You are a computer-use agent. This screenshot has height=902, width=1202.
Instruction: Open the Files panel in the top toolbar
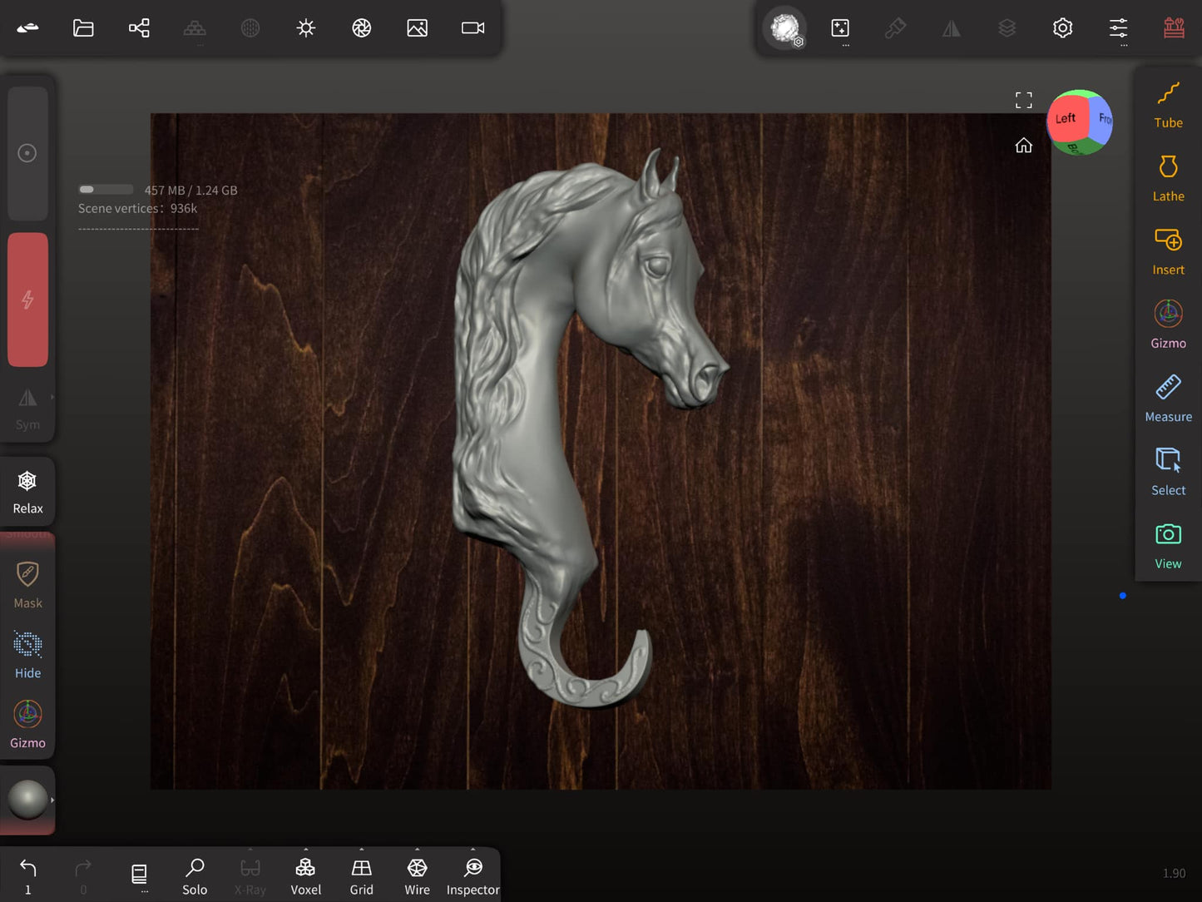pos(83,27)
